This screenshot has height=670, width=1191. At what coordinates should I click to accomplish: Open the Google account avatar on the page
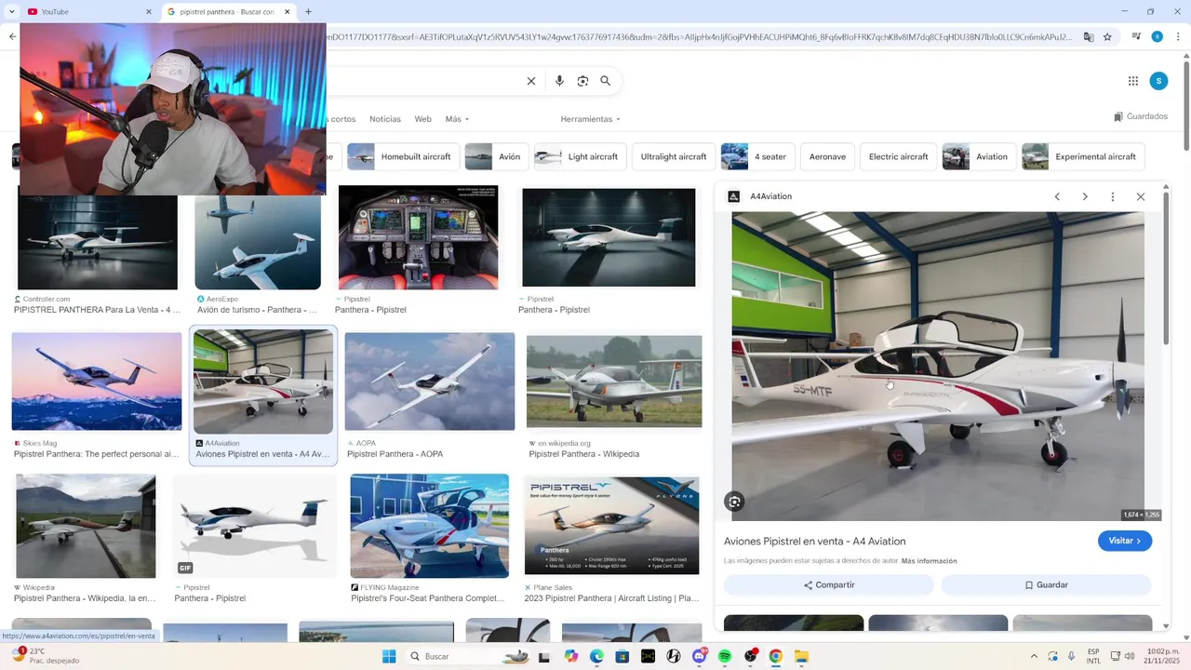coord(1158,81)
